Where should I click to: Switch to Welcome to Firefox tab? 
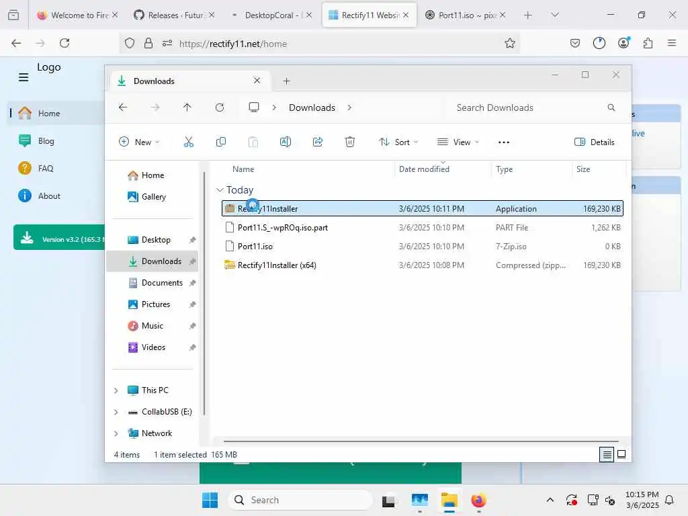pos(77,15)
